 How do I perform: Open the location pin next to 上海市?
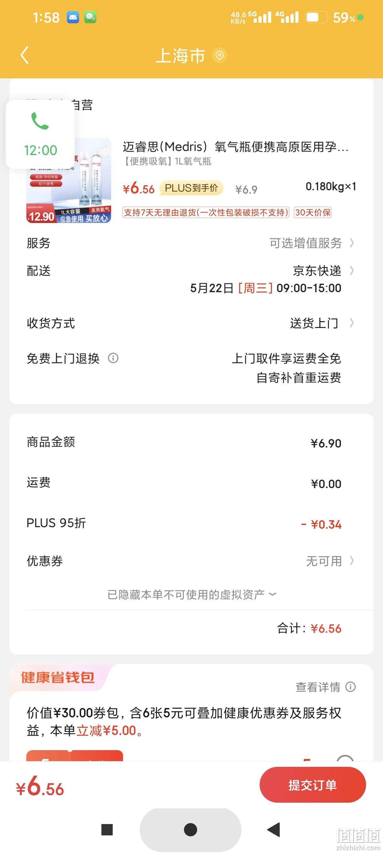pos(219,55)
